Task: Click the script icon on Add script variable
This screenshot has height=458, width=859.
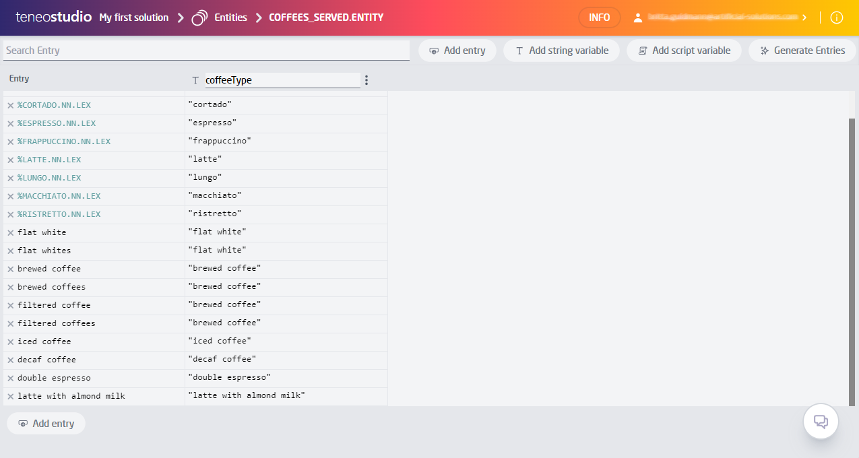Action: (x=643, y=50)
